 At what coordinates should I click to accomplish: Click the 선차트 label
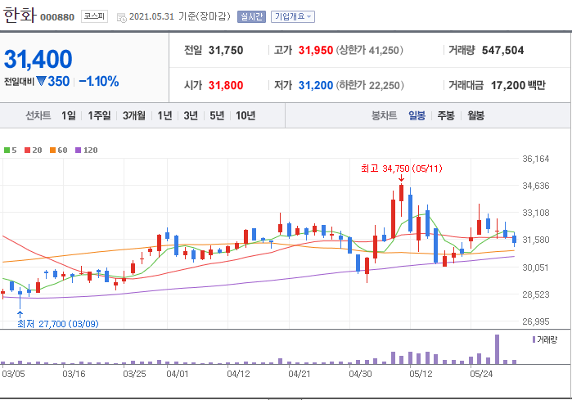tap(38, 116)
